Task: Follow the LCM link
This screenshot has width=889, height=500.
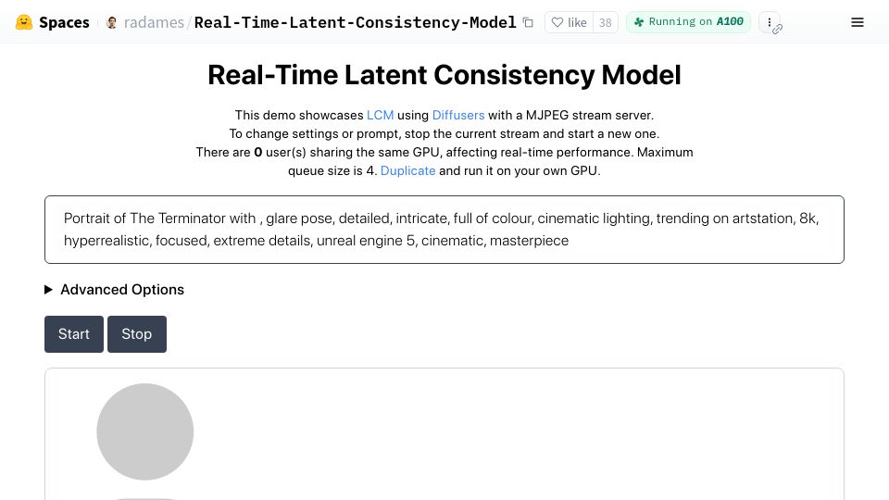Action: click(x=380, y=115)
